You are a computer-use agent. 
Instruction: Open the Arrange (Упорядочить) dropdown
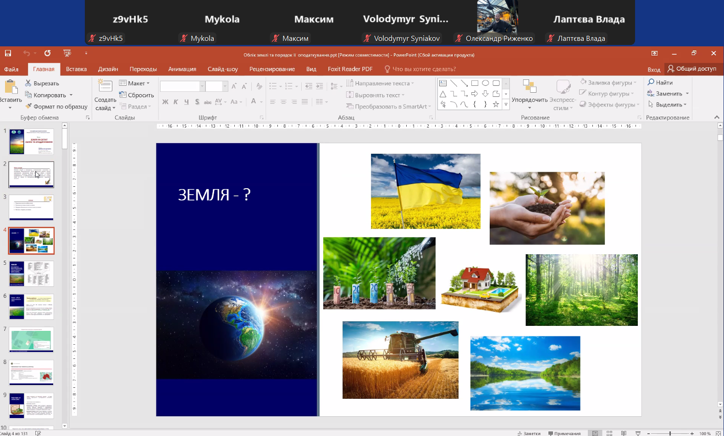click(x=529, y=100)
